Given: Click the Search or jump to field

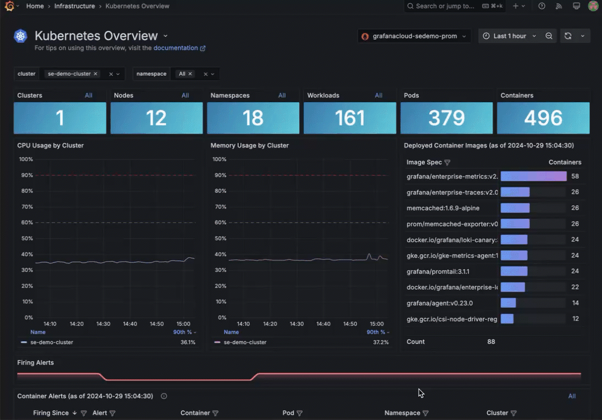Looking at the screenshot, I should (x=455, y=6).
